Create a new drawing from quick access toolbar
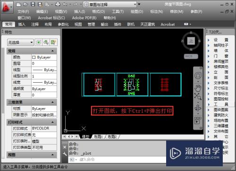 click(x=18, y=4)
